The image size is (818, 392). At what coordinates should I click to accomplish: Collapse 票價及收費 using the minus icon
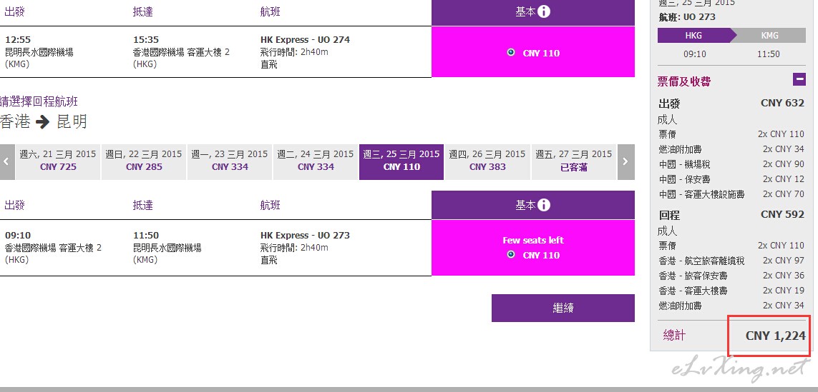(x=799, y=79)
